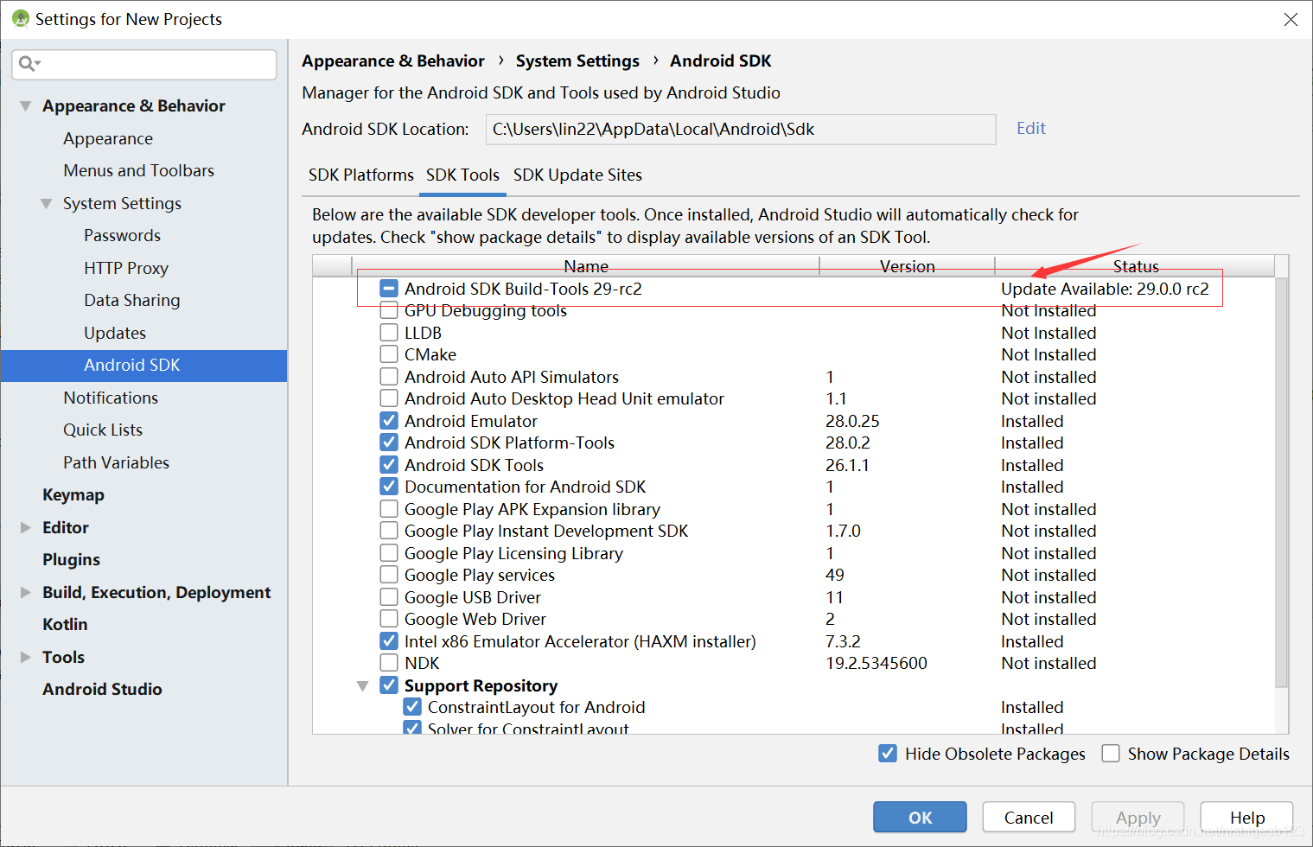The width and height of the screenshot is (1313, 847).
Task: Enable Show Package Details checkbox
Action: tap(1111, 754)
